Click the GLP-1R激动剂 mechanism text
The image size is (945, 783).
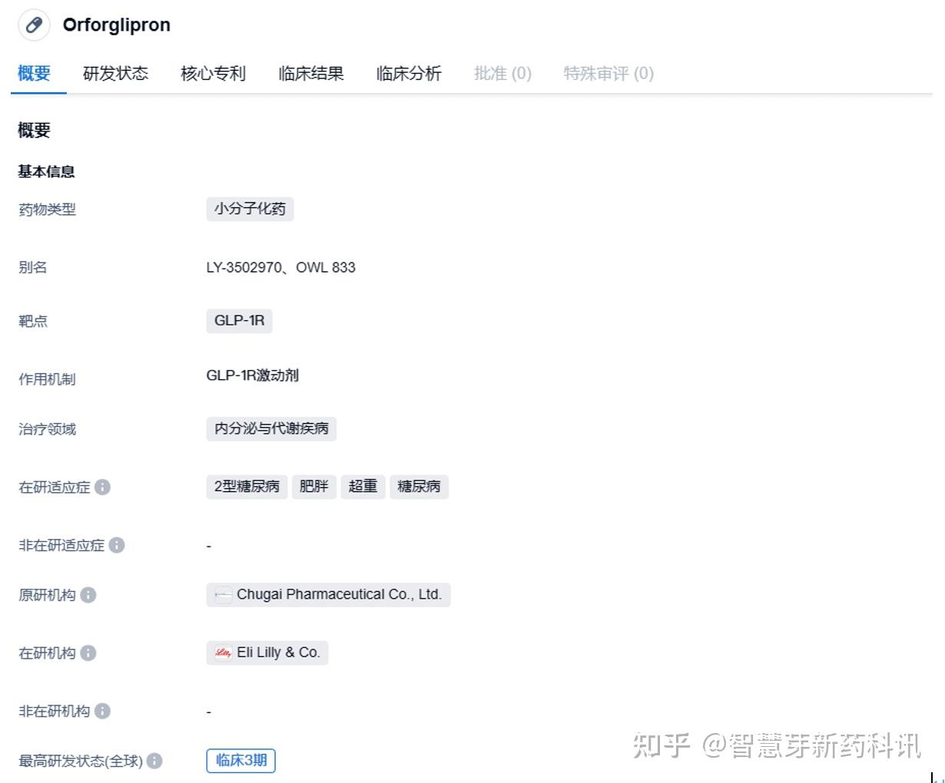click(x=252, y=375)
